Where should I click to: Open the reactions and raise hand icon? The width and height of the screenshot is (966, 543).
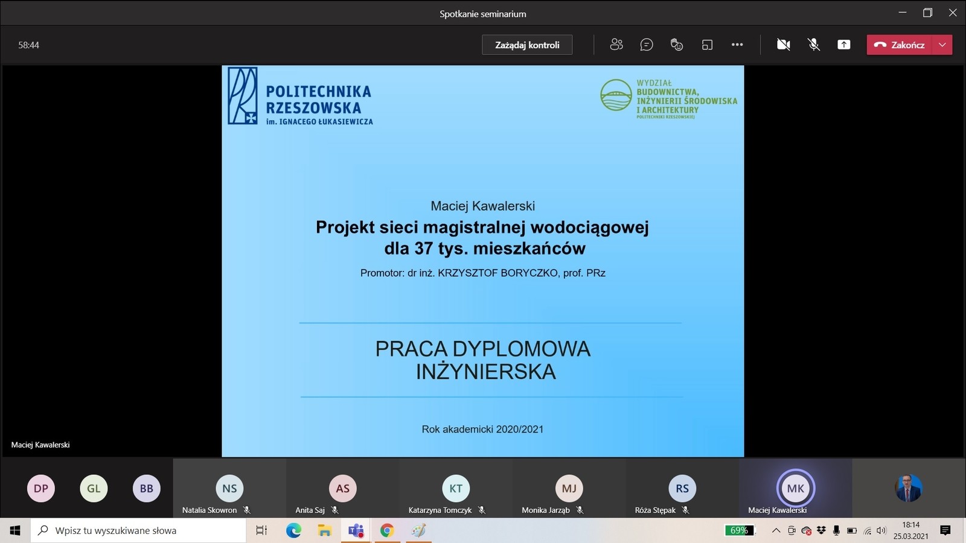tap(677, 45)
